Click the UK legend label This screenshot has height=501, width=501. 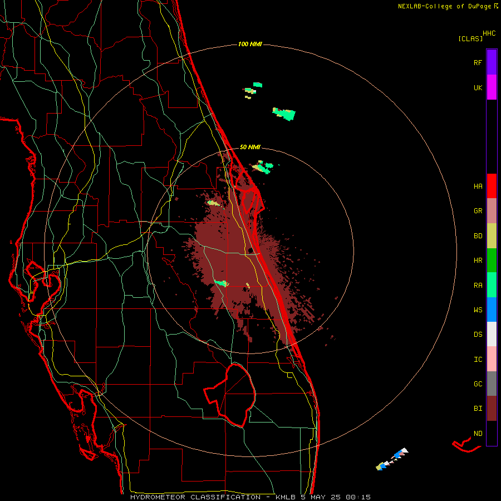478,87
